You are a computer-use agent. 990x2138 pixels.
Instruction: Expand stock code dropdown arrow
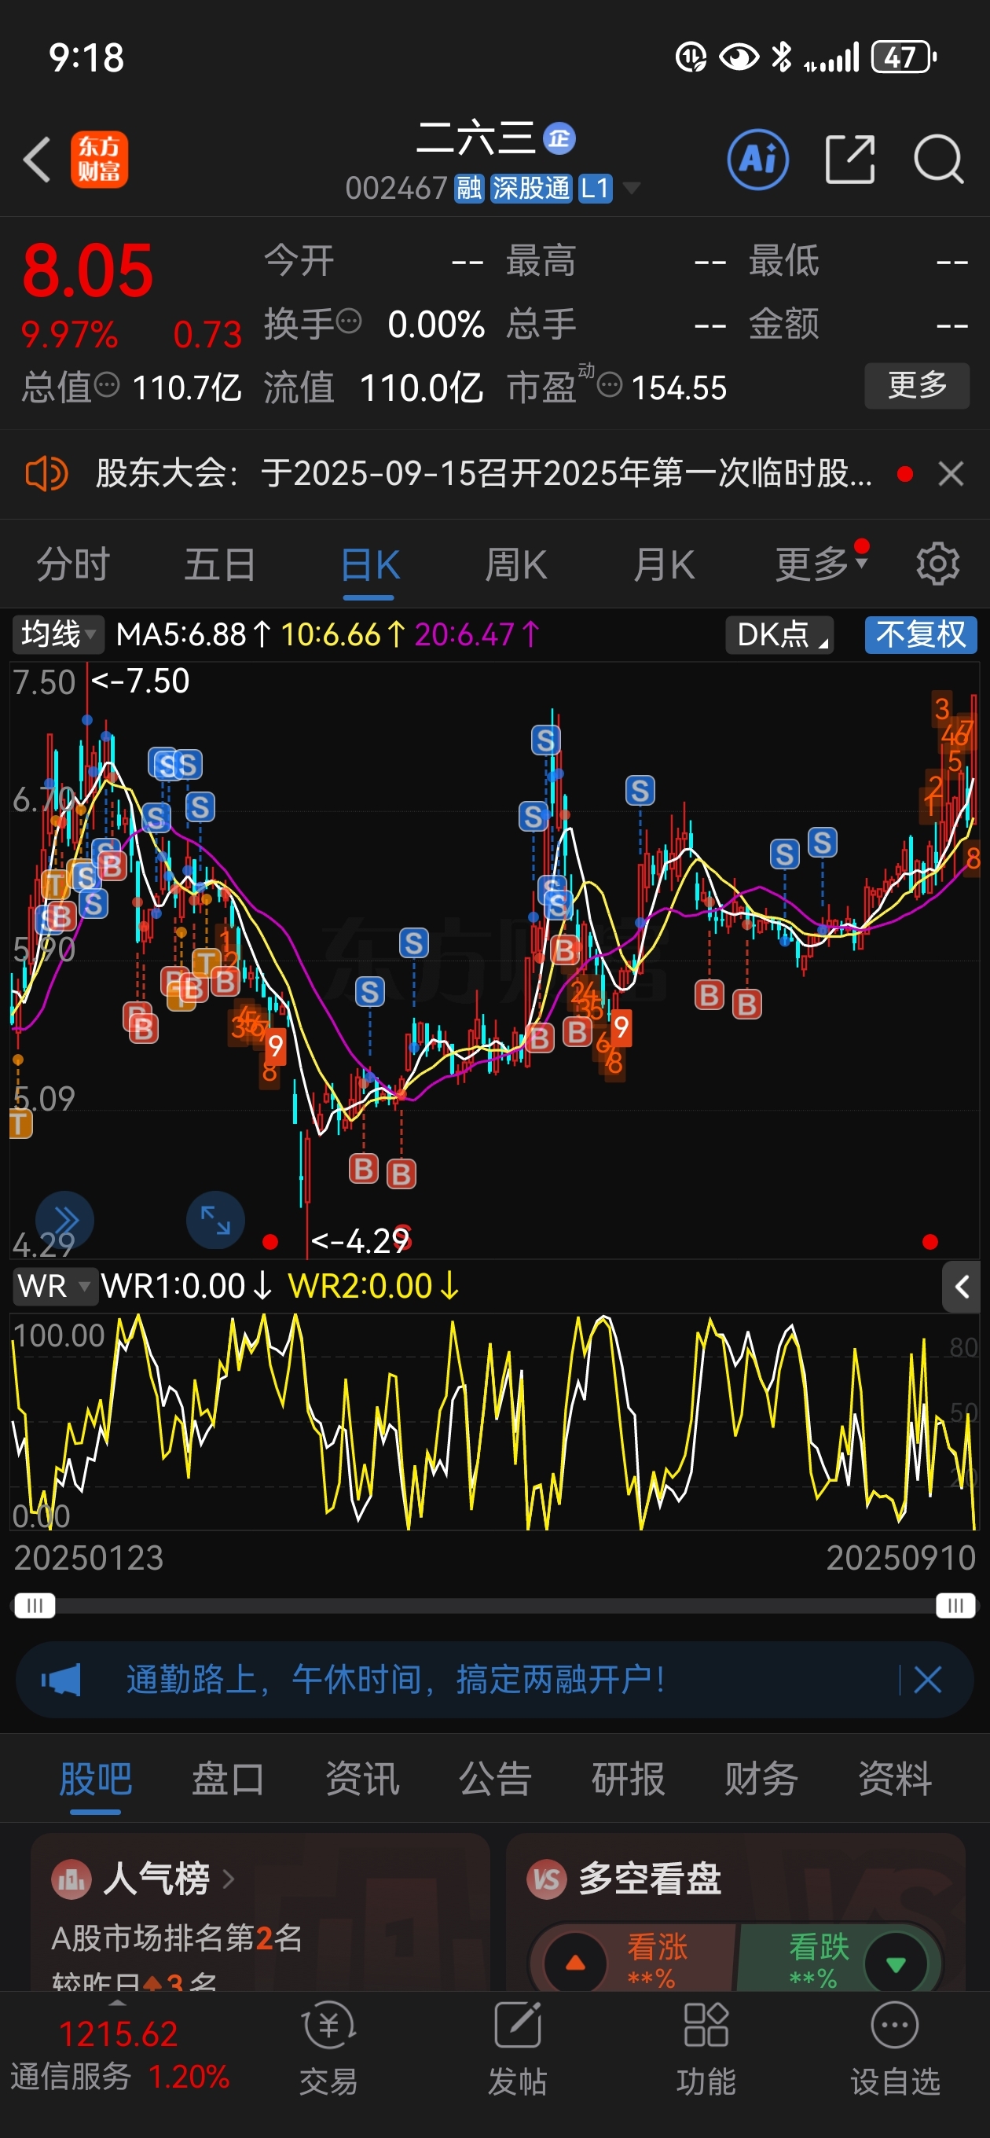coord(632,189)
